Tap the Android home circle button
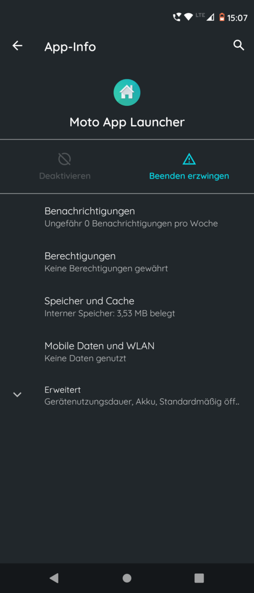254x593 pixels. 127,578
